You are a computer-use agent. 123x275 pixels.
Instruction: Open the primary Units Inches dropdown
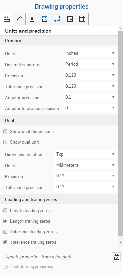point(90,53)
